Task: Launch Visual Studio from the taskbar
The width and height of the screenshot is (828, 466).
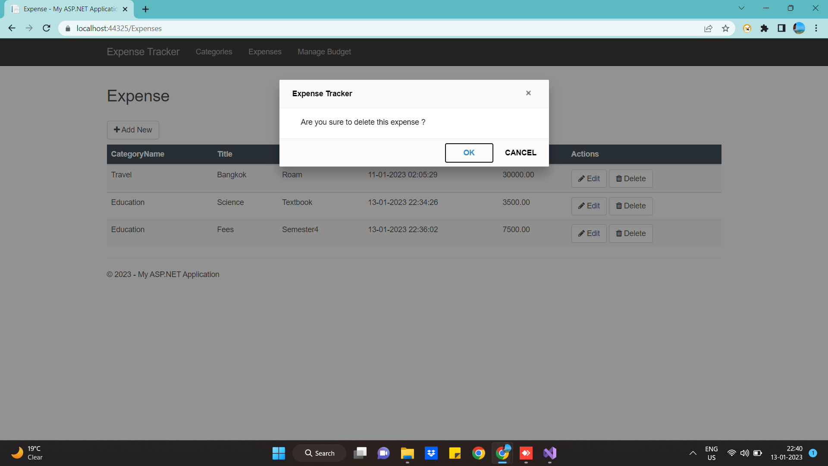Action: click(x=549, y=453)
